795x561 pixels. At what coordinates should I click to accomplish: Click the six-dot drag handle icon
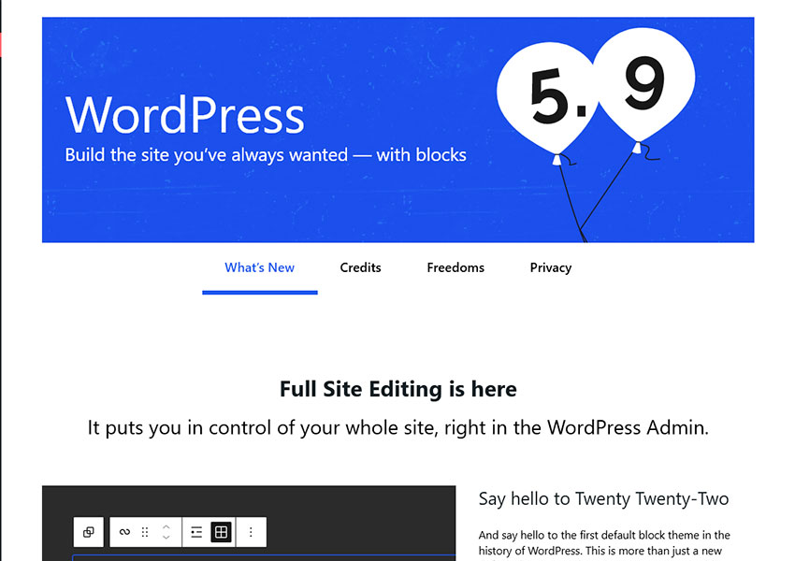pyautogui.click(x=145, y=532)
